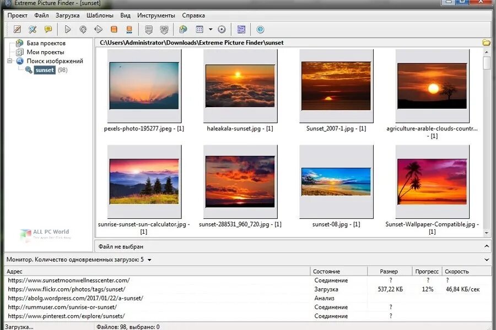Screen dimensions: 496x330
Task: Click the folder path text above thumbnails
Action: coord(192,43)
